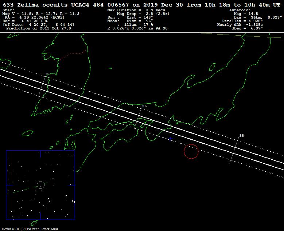
Task: Click "Prediction of 2019 Oct 27.0" text
Action: point(39,28)
